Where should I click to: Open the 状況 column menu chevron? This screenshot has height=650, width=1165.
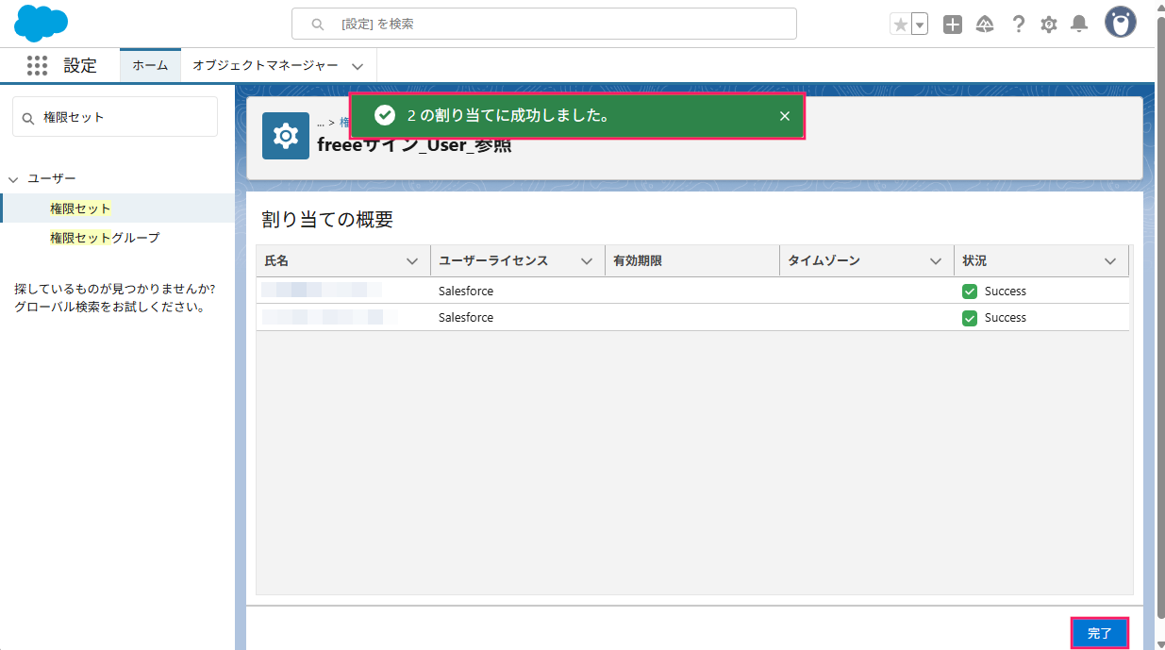click(1110, 261)
